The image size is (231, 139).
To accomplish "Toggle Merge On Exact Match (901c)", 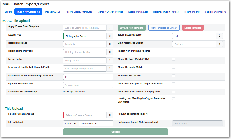I will click(174, 59).
